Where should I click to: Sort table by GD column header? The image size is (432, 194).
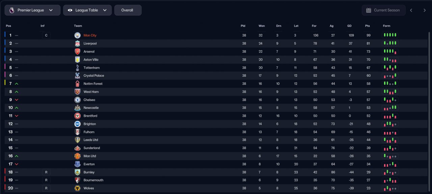click(349, 26)
